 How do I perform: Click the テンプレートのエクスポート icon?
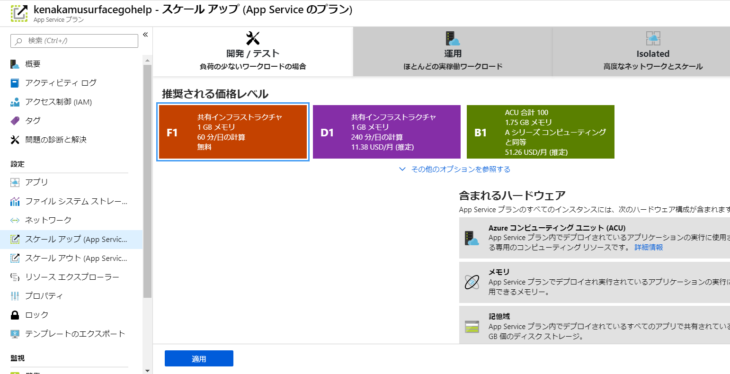click(15, 334)
